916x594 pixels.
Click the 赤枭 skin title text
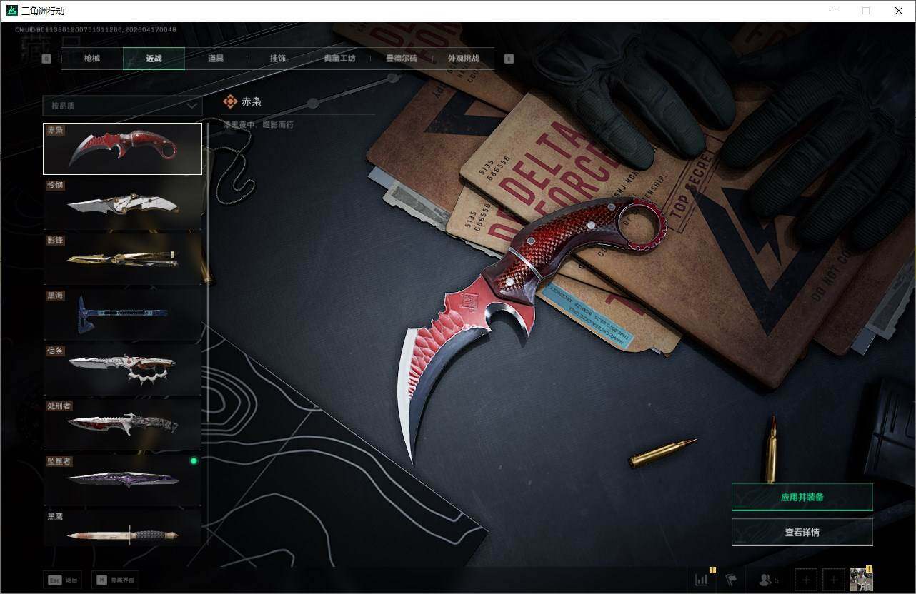point(252,101)
